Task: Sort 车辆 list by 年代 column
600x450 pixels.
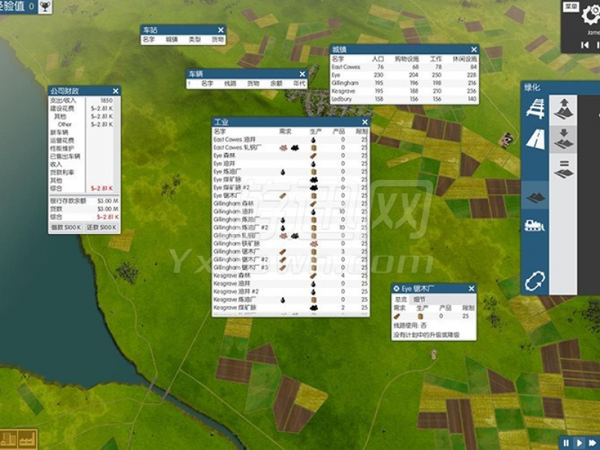Action: pos(298,83)
